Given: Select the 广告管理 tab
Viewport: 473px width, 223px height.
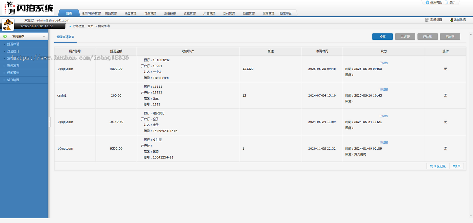Looking at the screenshot, I should tap(209, 13).
